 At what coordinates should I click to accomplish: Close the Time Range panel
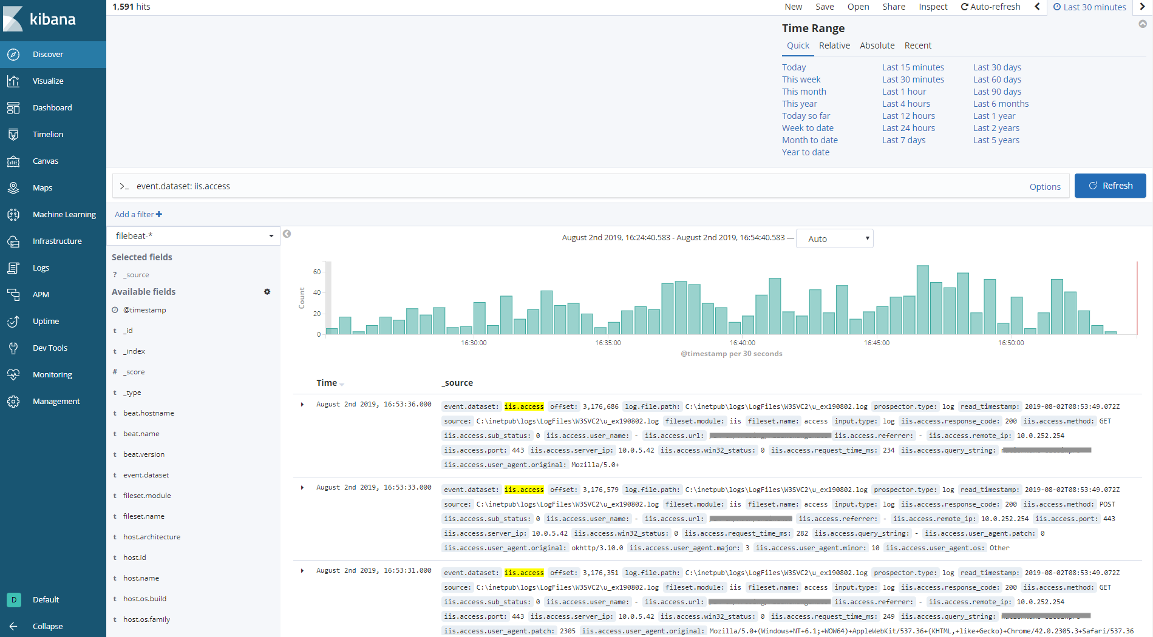[1142, 24]
